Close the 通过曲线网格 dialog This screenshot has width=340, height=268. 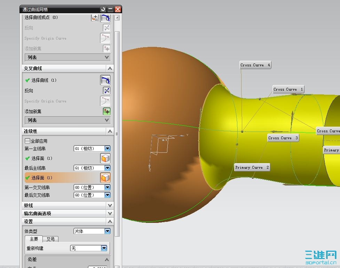[x=118, y=9]
